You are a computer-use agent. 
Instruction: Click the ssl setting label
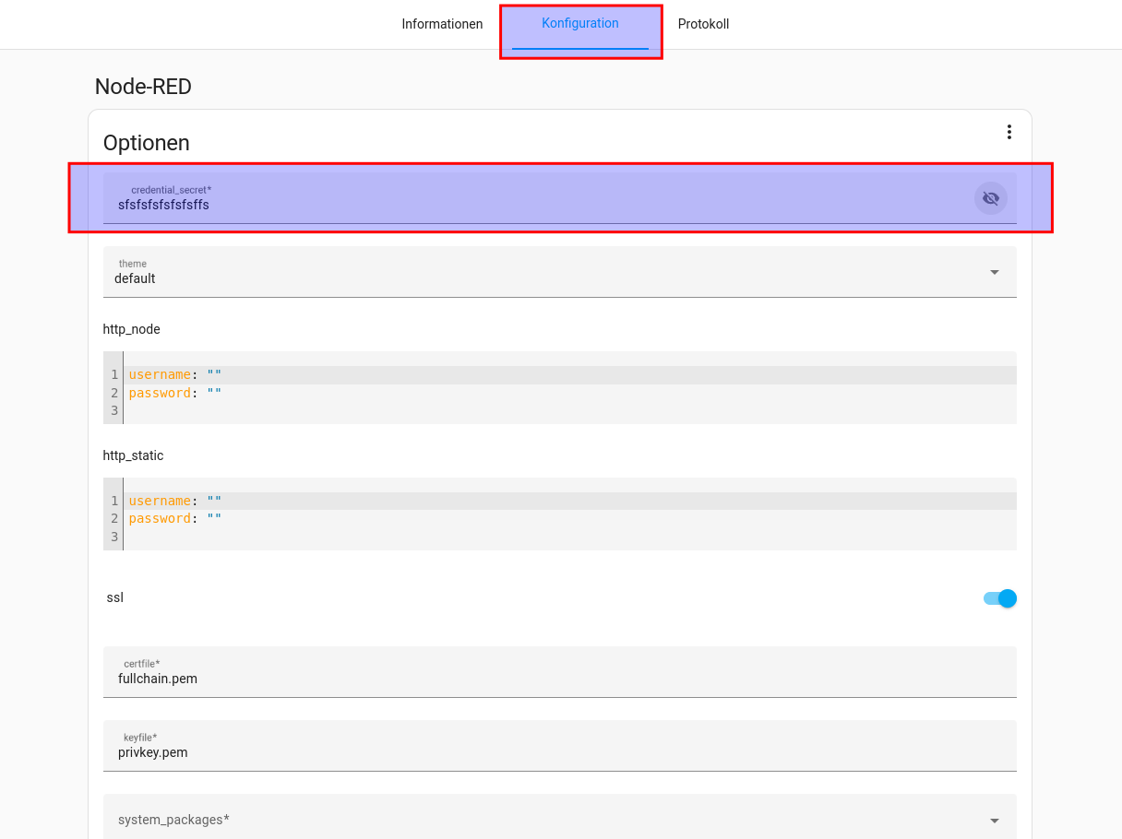(115, 597)
